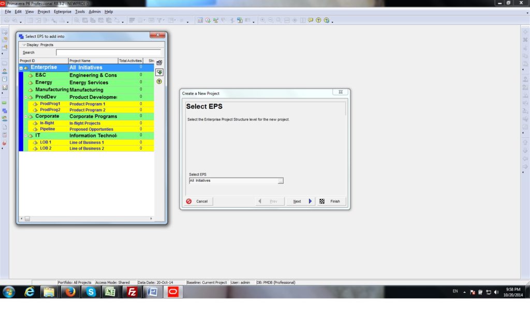Click the horizontal scrollbar in EPS list
530x315 pixels.
point(88,219)
